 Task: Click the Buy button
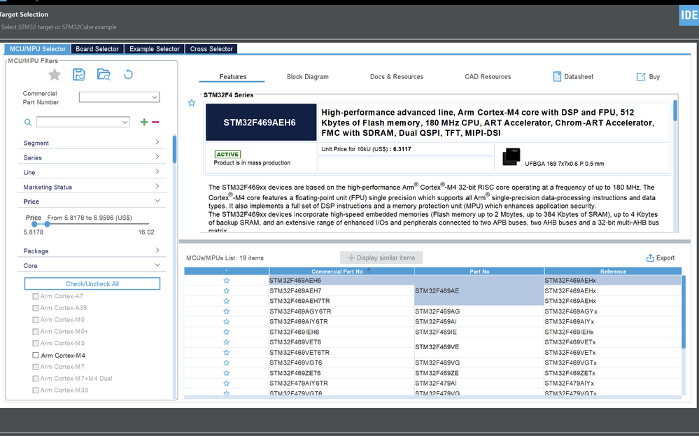click(648, 77)
